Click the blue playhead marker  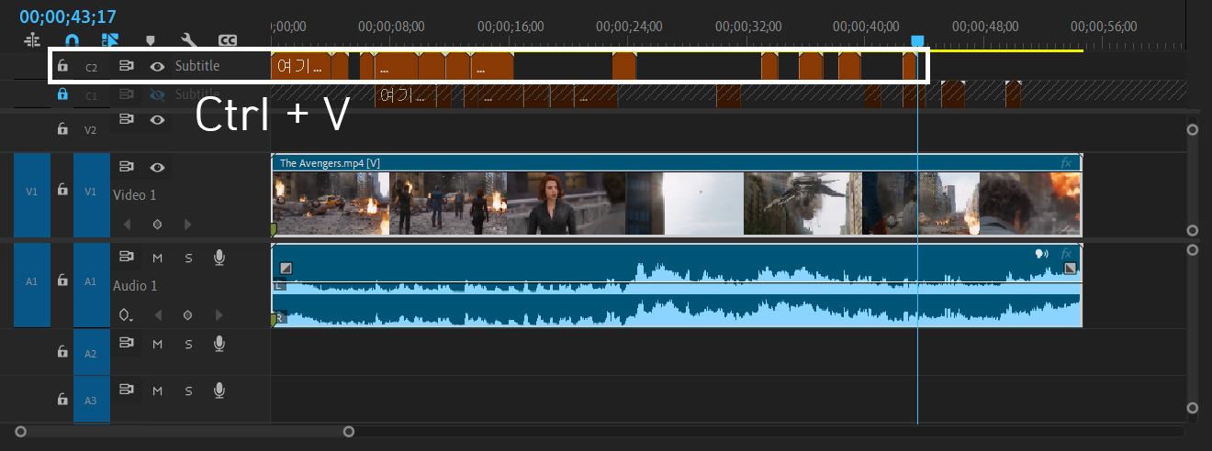tap(916, 42)
